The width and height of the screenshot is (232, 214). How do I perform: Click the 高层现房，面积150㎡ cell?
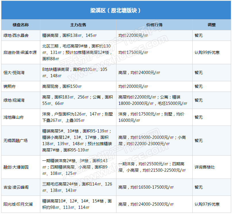[62, 86]
